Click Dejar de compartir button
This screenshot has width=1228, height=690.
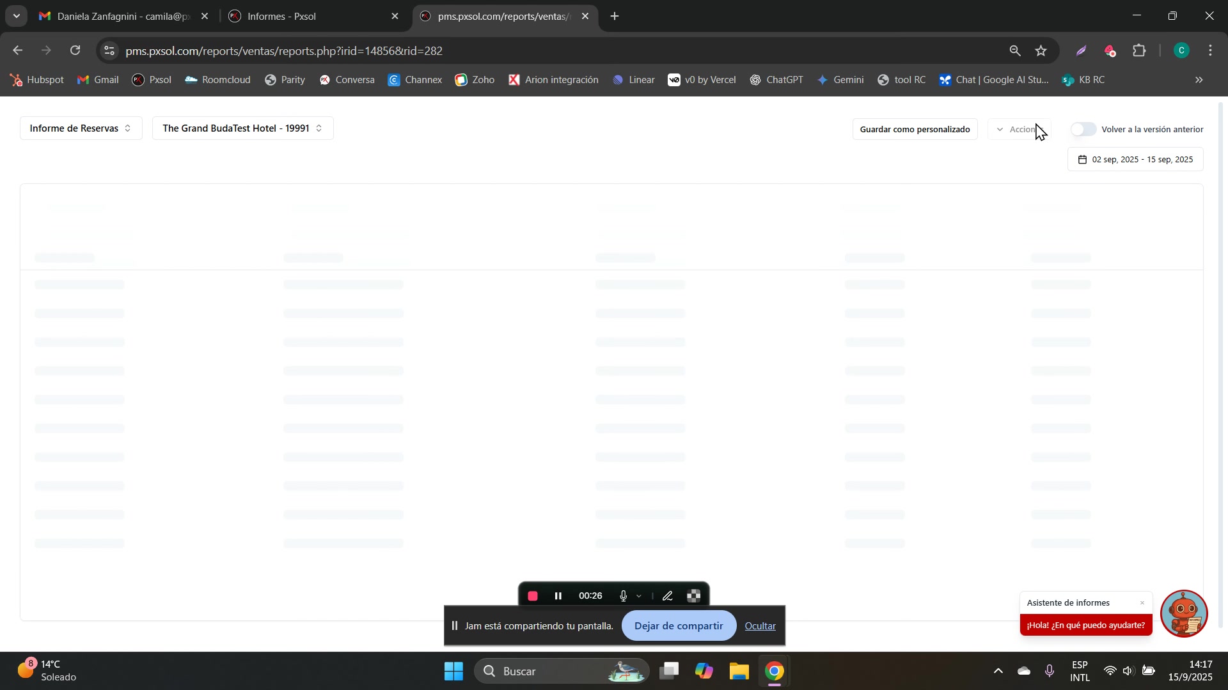click(x=679, y=626)
